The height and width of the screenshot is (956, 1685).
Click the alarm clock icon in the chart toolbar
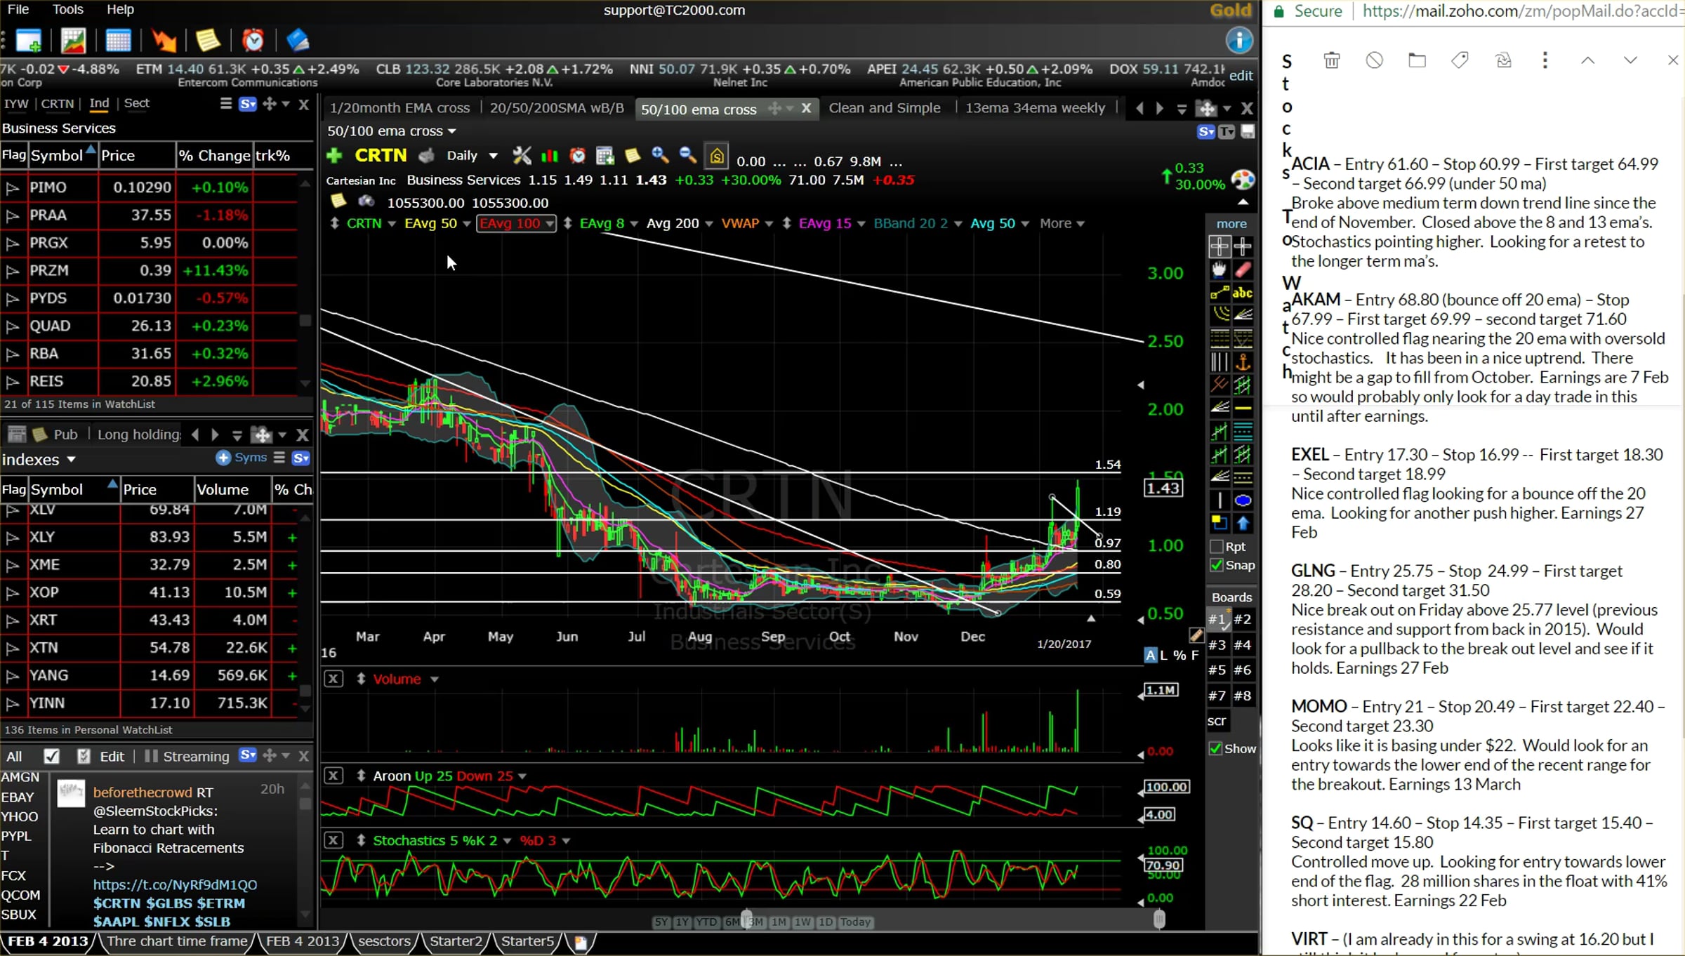click(x=577, y=155)
